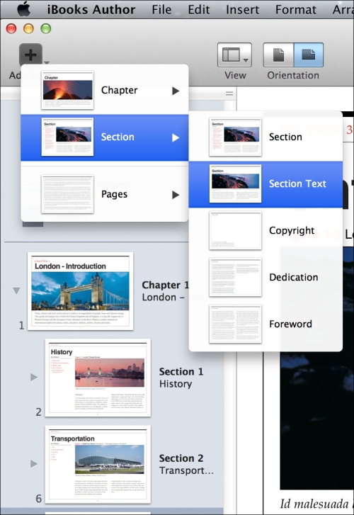Open the Insert menu

242,9
